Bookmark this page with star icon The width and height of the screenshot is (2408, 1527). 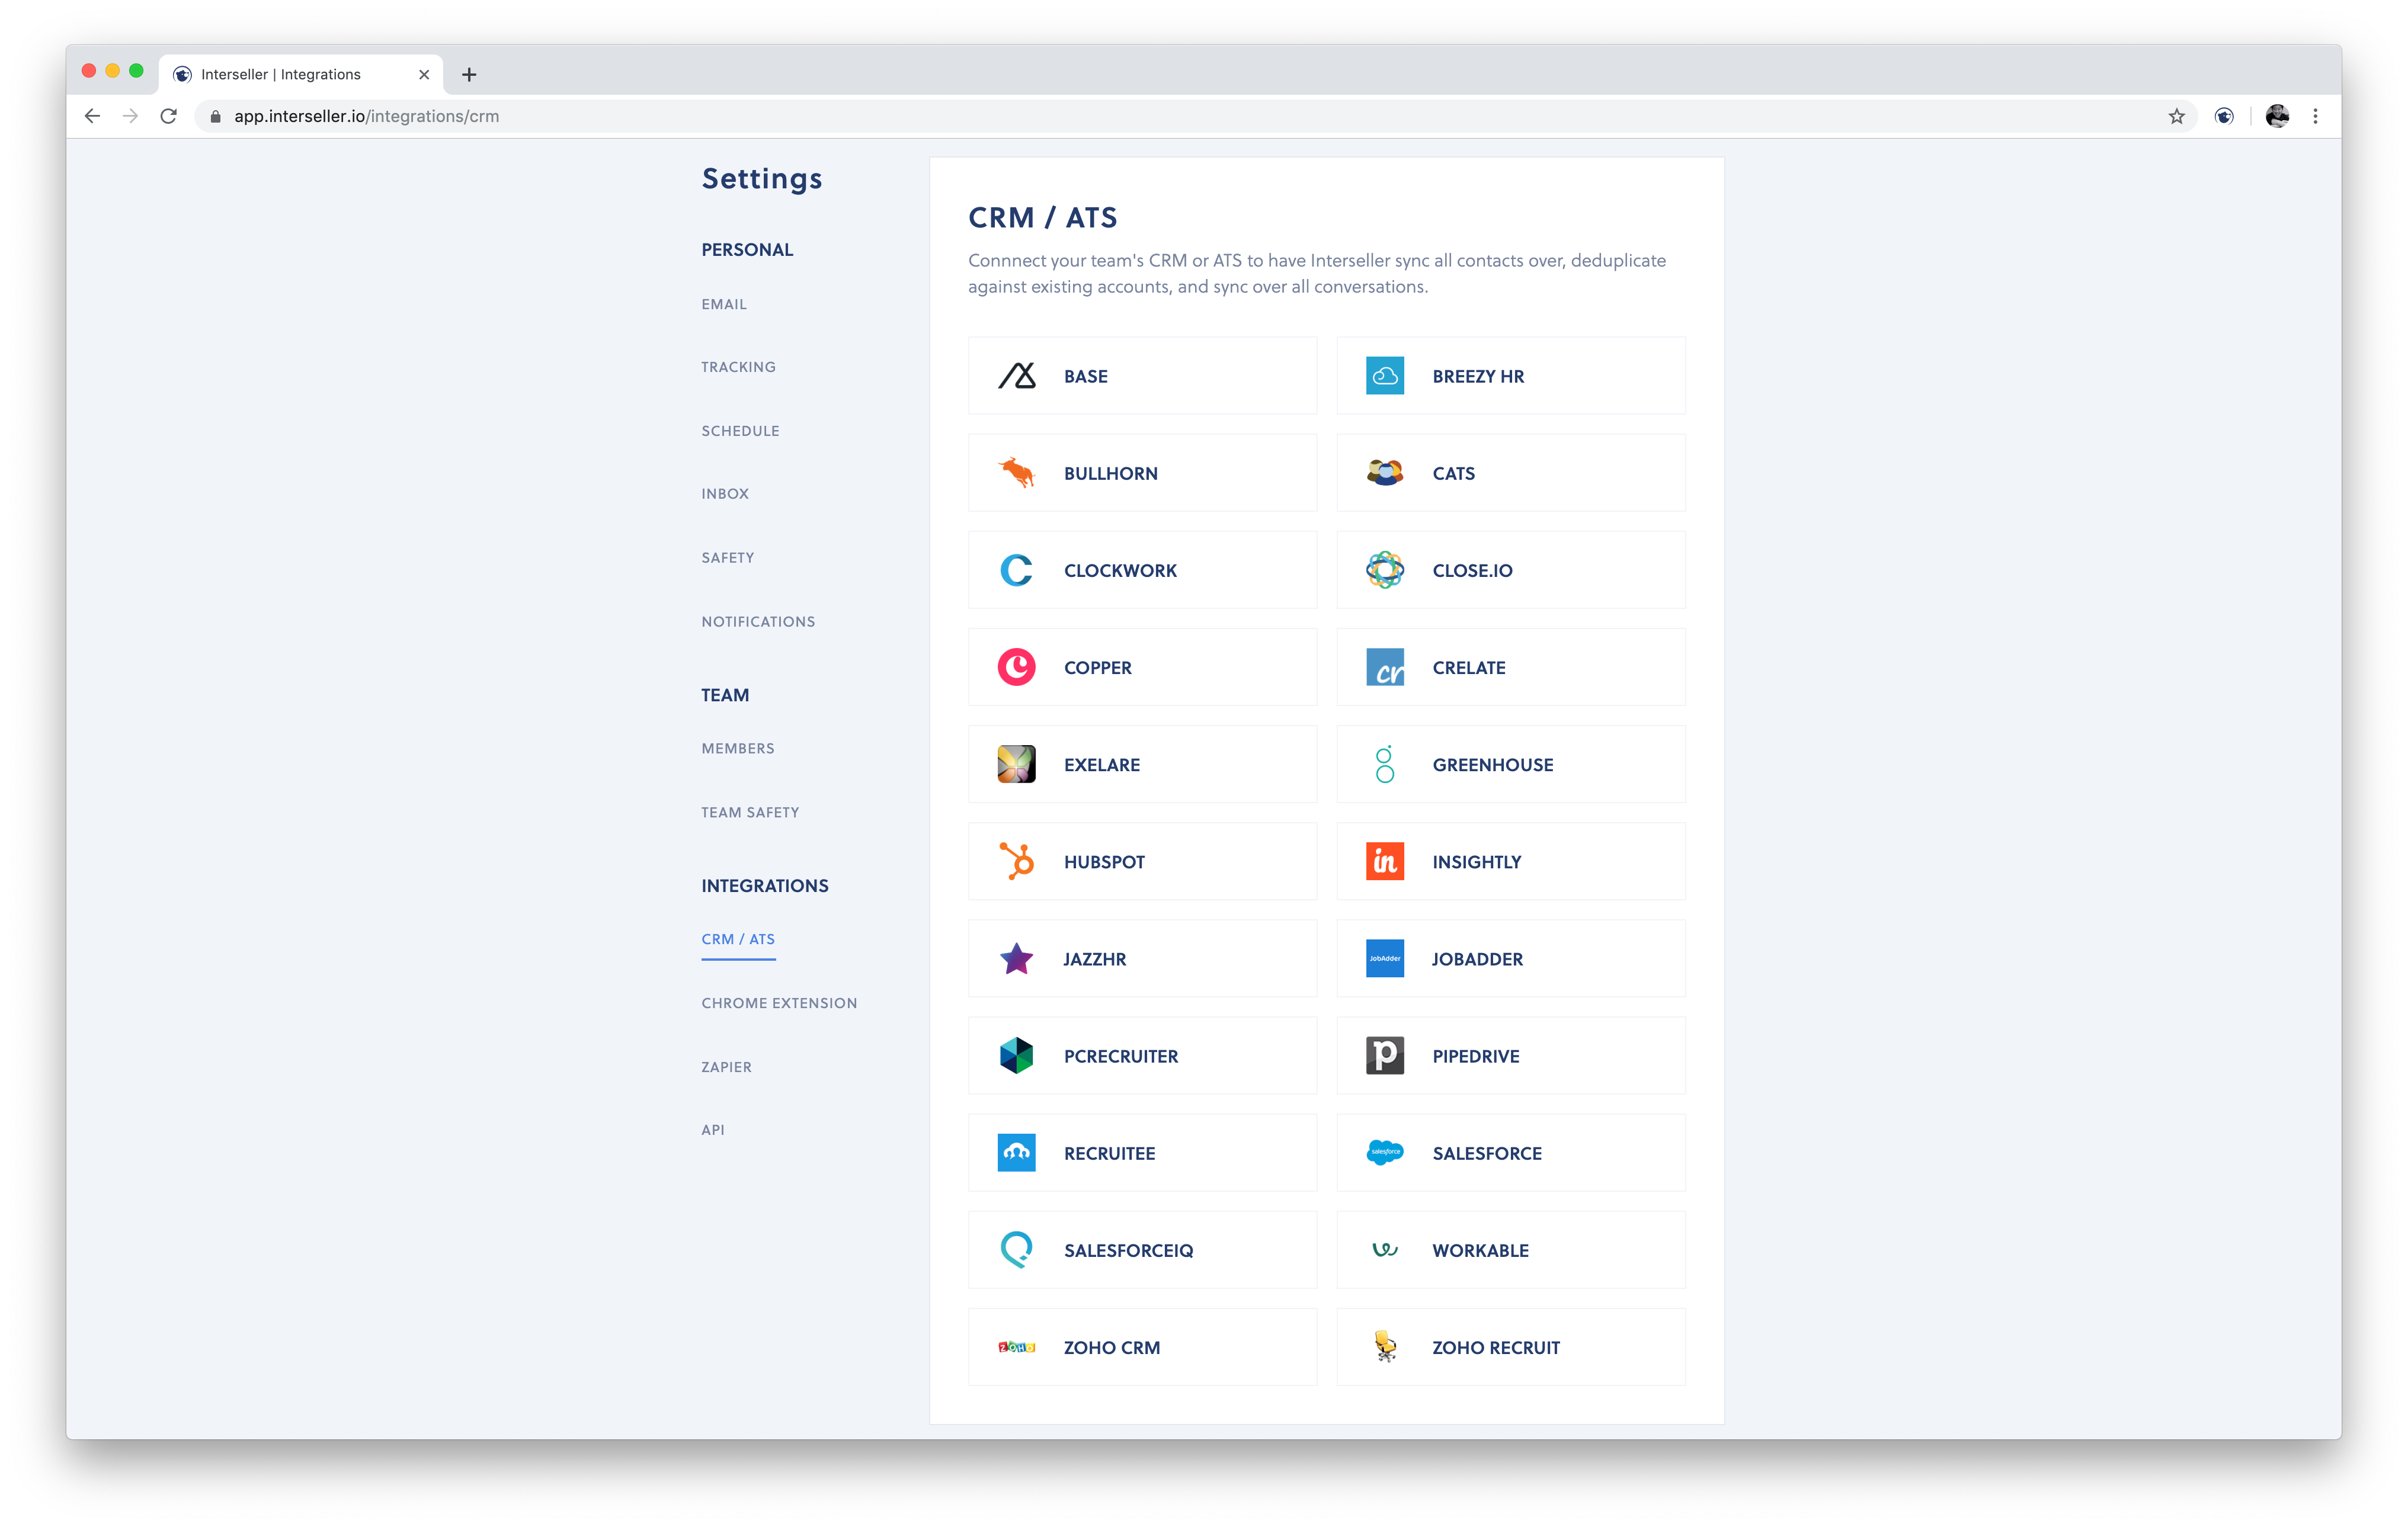2176,116
